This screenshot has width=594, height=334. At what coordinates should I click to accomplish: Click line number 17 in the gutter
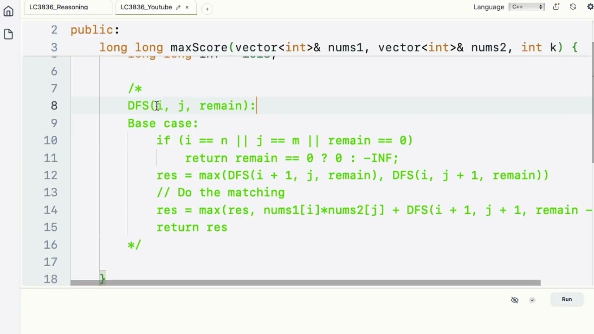tap(51, 262)
